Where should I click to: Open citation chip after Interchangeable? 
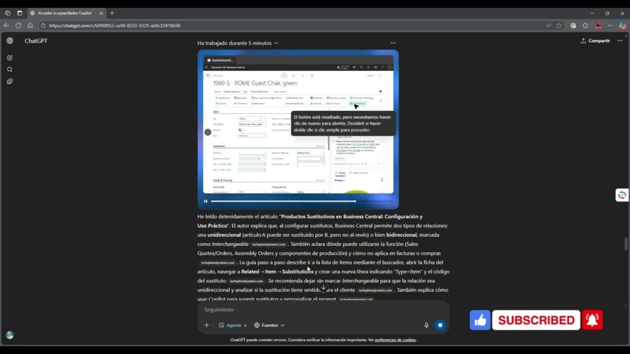pos(268,245)
